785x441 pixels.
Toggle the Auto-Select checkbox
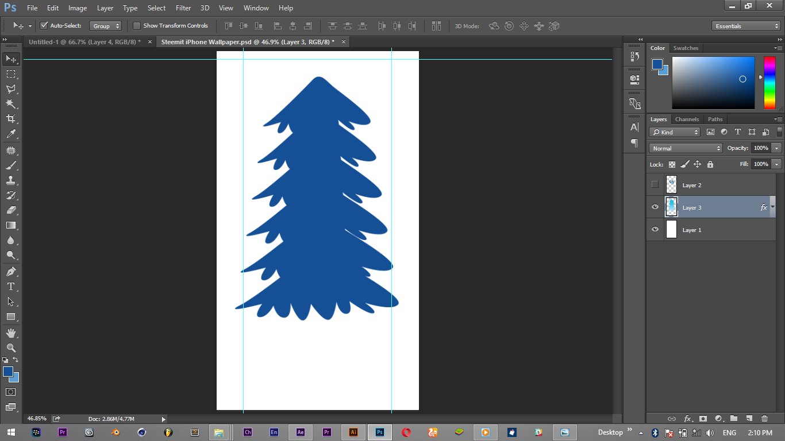44,26
